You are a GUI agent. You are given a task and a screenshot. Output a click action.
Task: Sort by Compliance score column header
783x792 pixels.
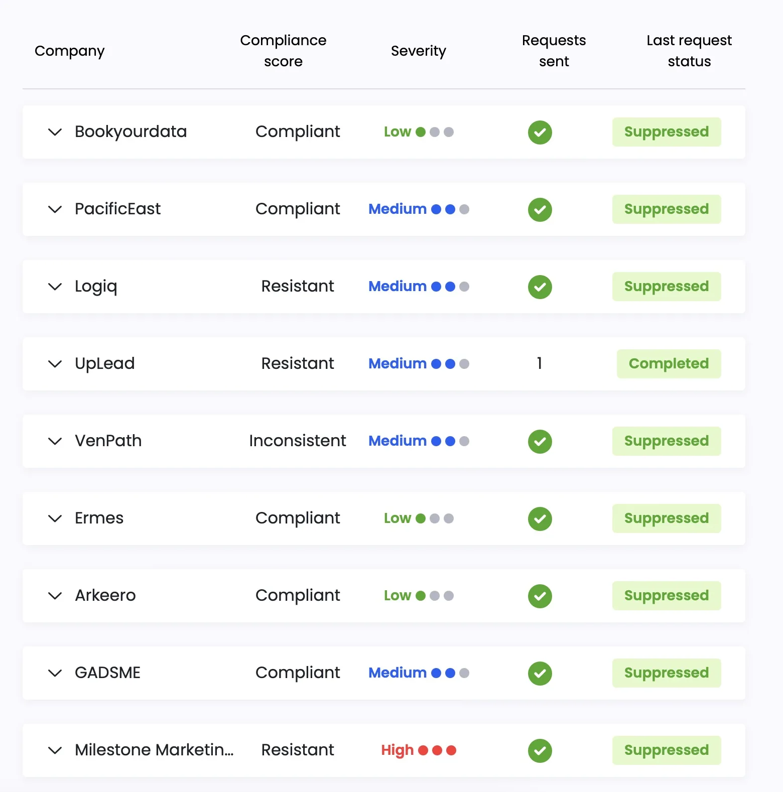pyautogui.click(x=283, y=51)
